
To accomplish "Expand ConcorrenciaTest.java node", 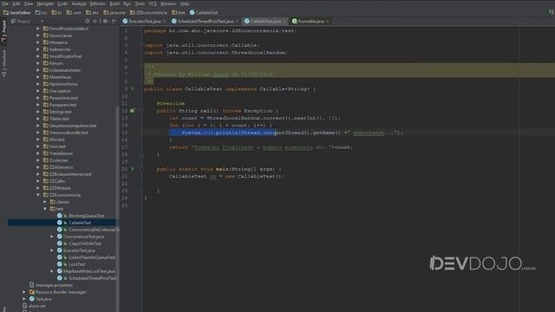I will (52, 237).
